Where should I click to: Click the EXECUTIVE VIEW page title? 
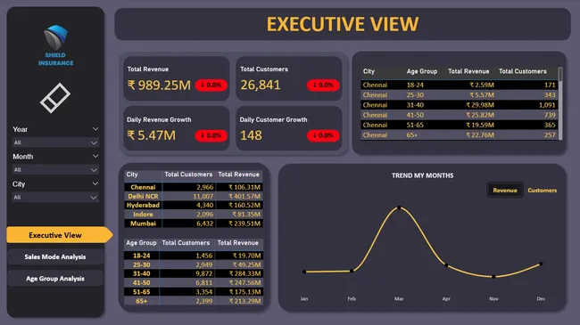(343, 24)
